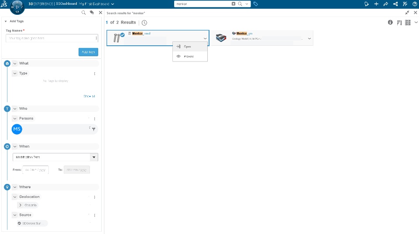Click tags icon in tag panel header
419x234 pixels.
click(92, 13)
